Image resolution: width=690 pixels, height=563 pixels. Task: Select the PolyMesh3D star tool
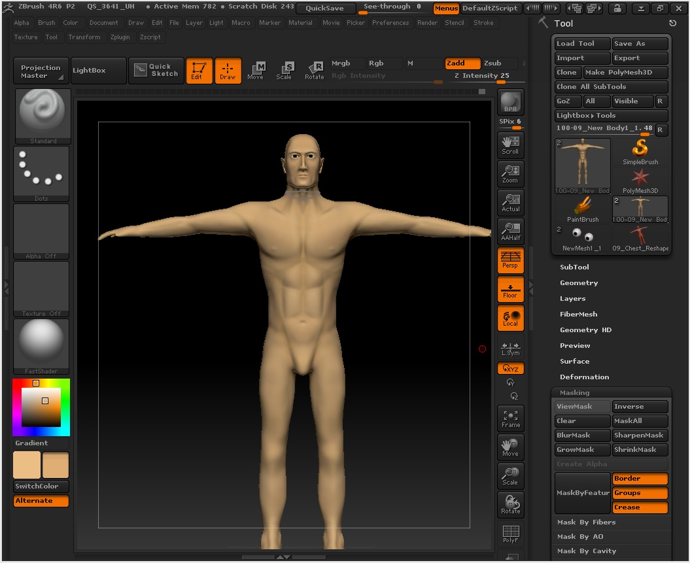point(640,180)
